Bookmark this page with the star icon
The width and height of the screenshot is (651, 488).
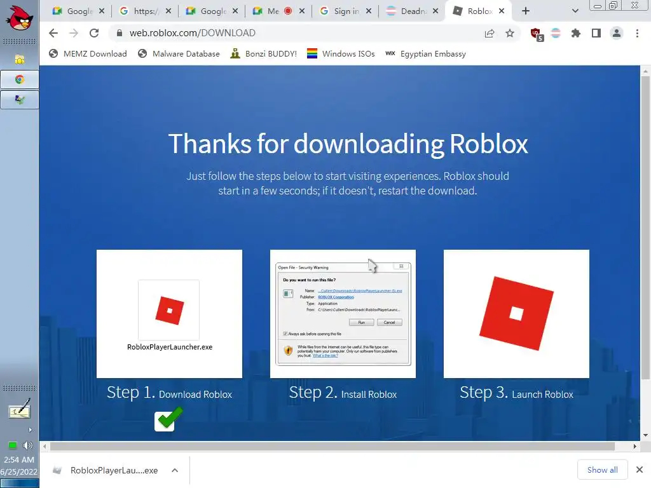[510, 33]
